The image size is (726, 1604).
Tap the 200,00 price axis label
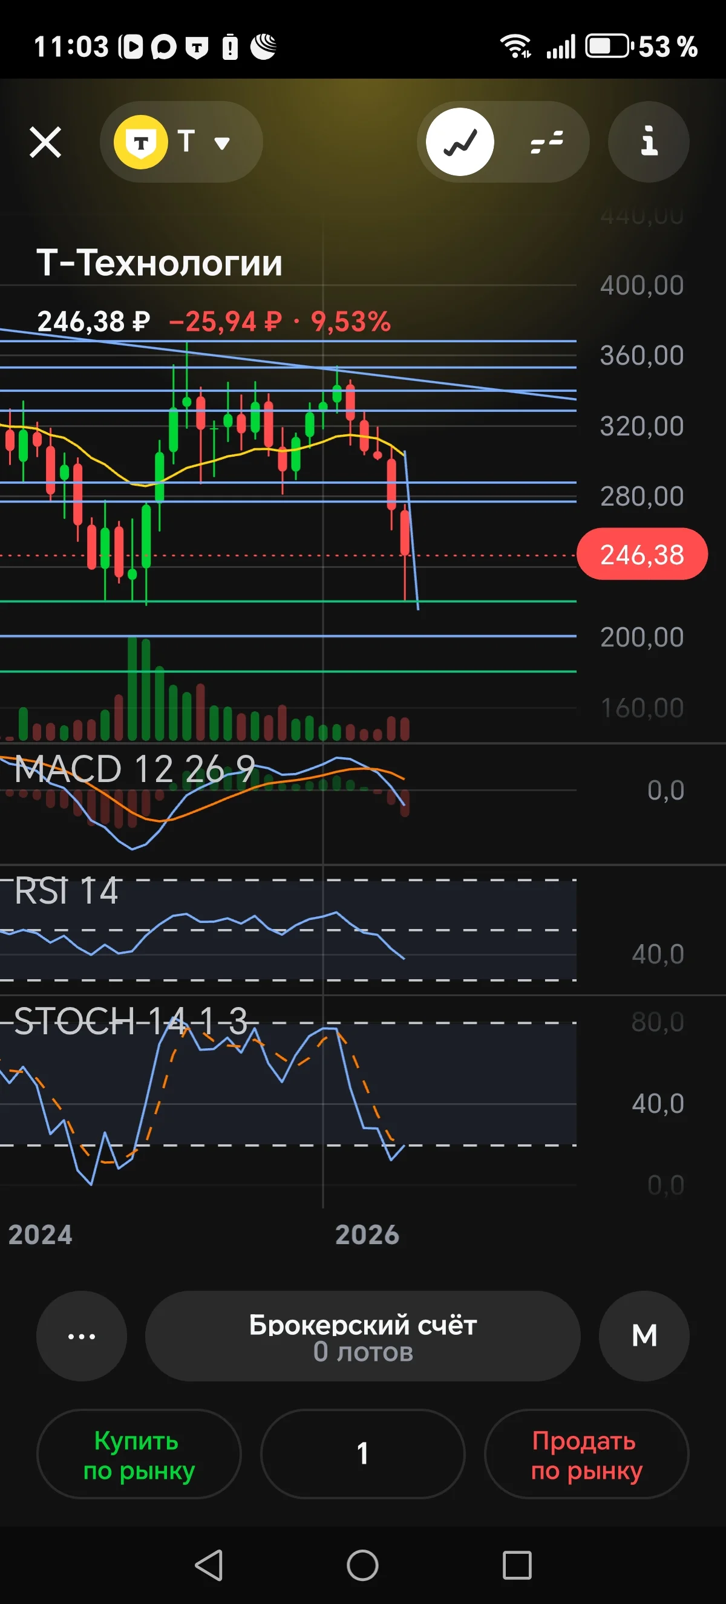(x=642, y=637)
